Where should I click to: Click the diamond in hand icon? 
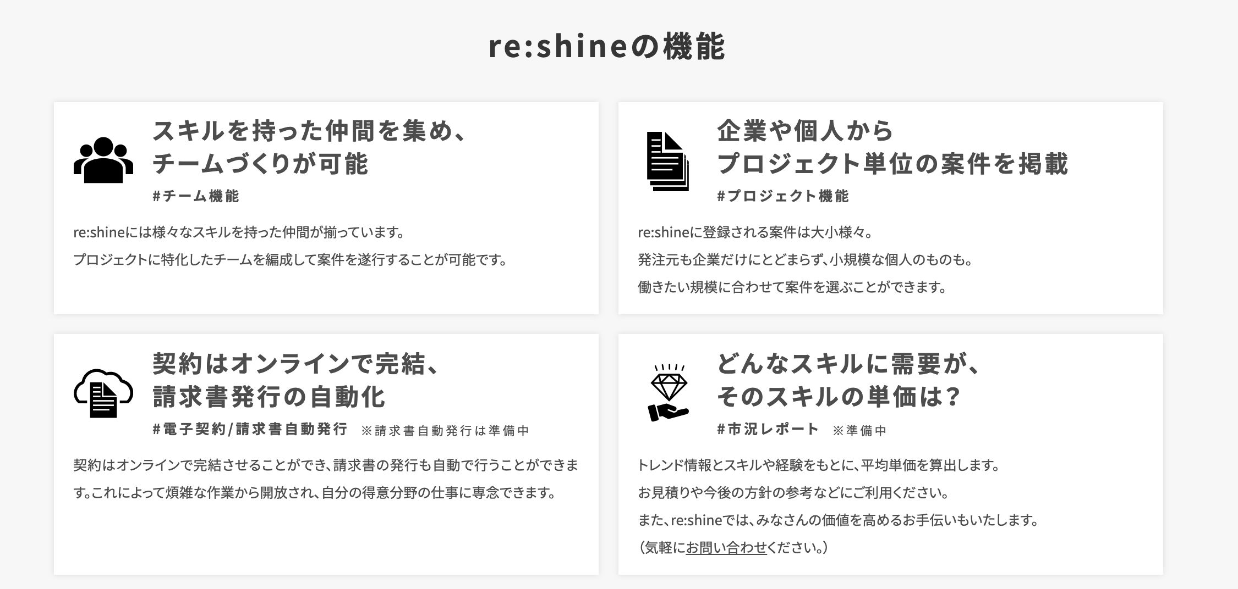[669, 393]
